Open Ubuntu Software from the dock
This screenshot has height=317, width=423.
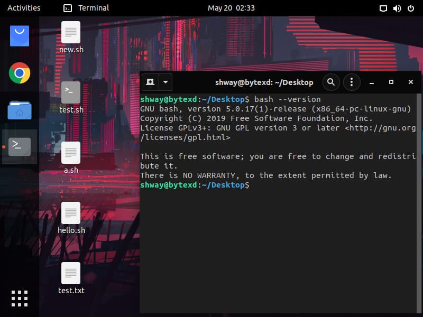click(x=20, y=36)
